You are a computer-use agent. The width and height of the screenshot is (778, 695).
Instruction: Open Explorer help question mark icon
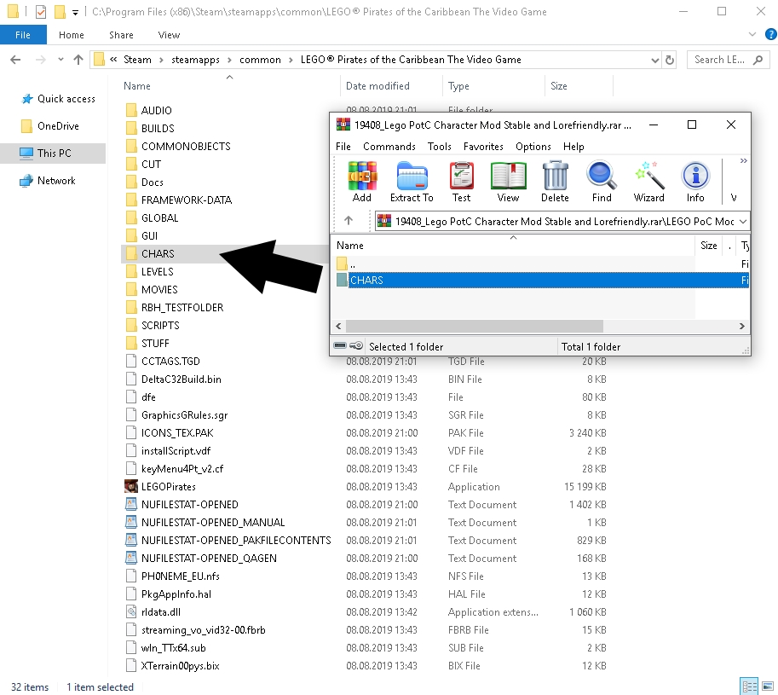(x=771, y=34)
